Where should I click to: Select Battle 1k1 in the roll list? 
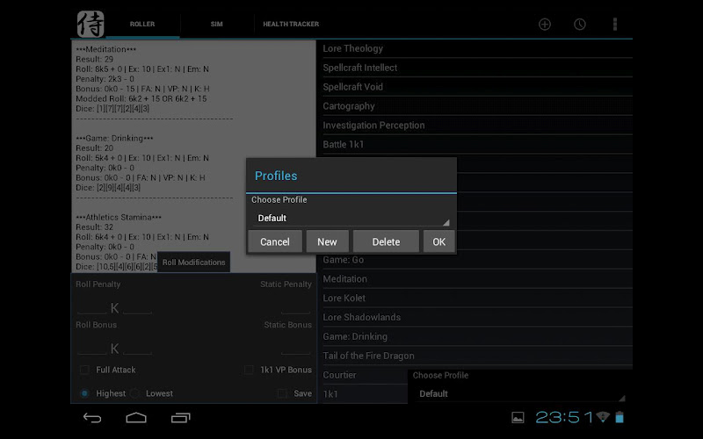[477, 145]
